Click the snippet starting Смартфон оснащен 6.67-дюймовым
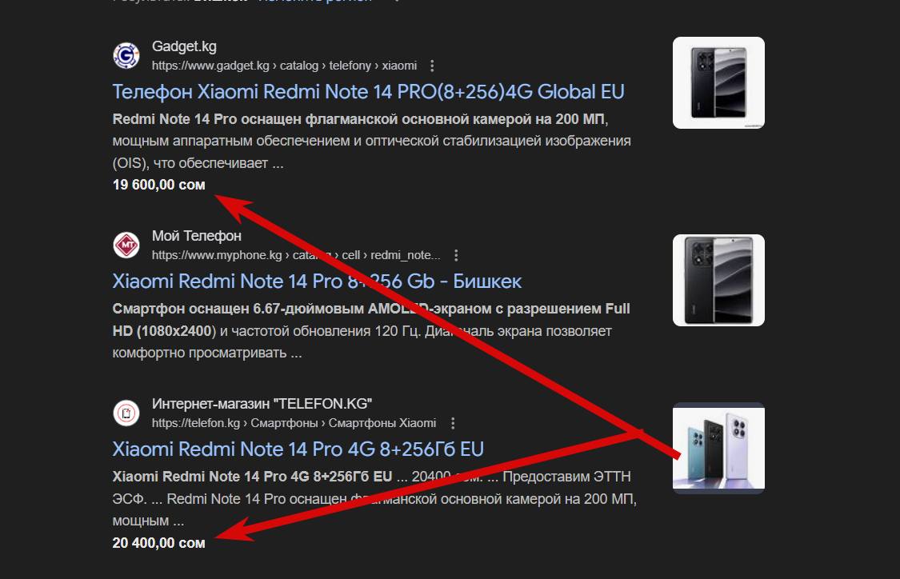The width and height of the screenshot is (900, 579). [x=371, y=331]
